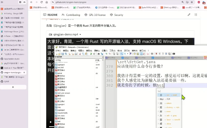Click Notepad++ show all characters icon
The image size is (207, 128).
(x=125, y=54)
